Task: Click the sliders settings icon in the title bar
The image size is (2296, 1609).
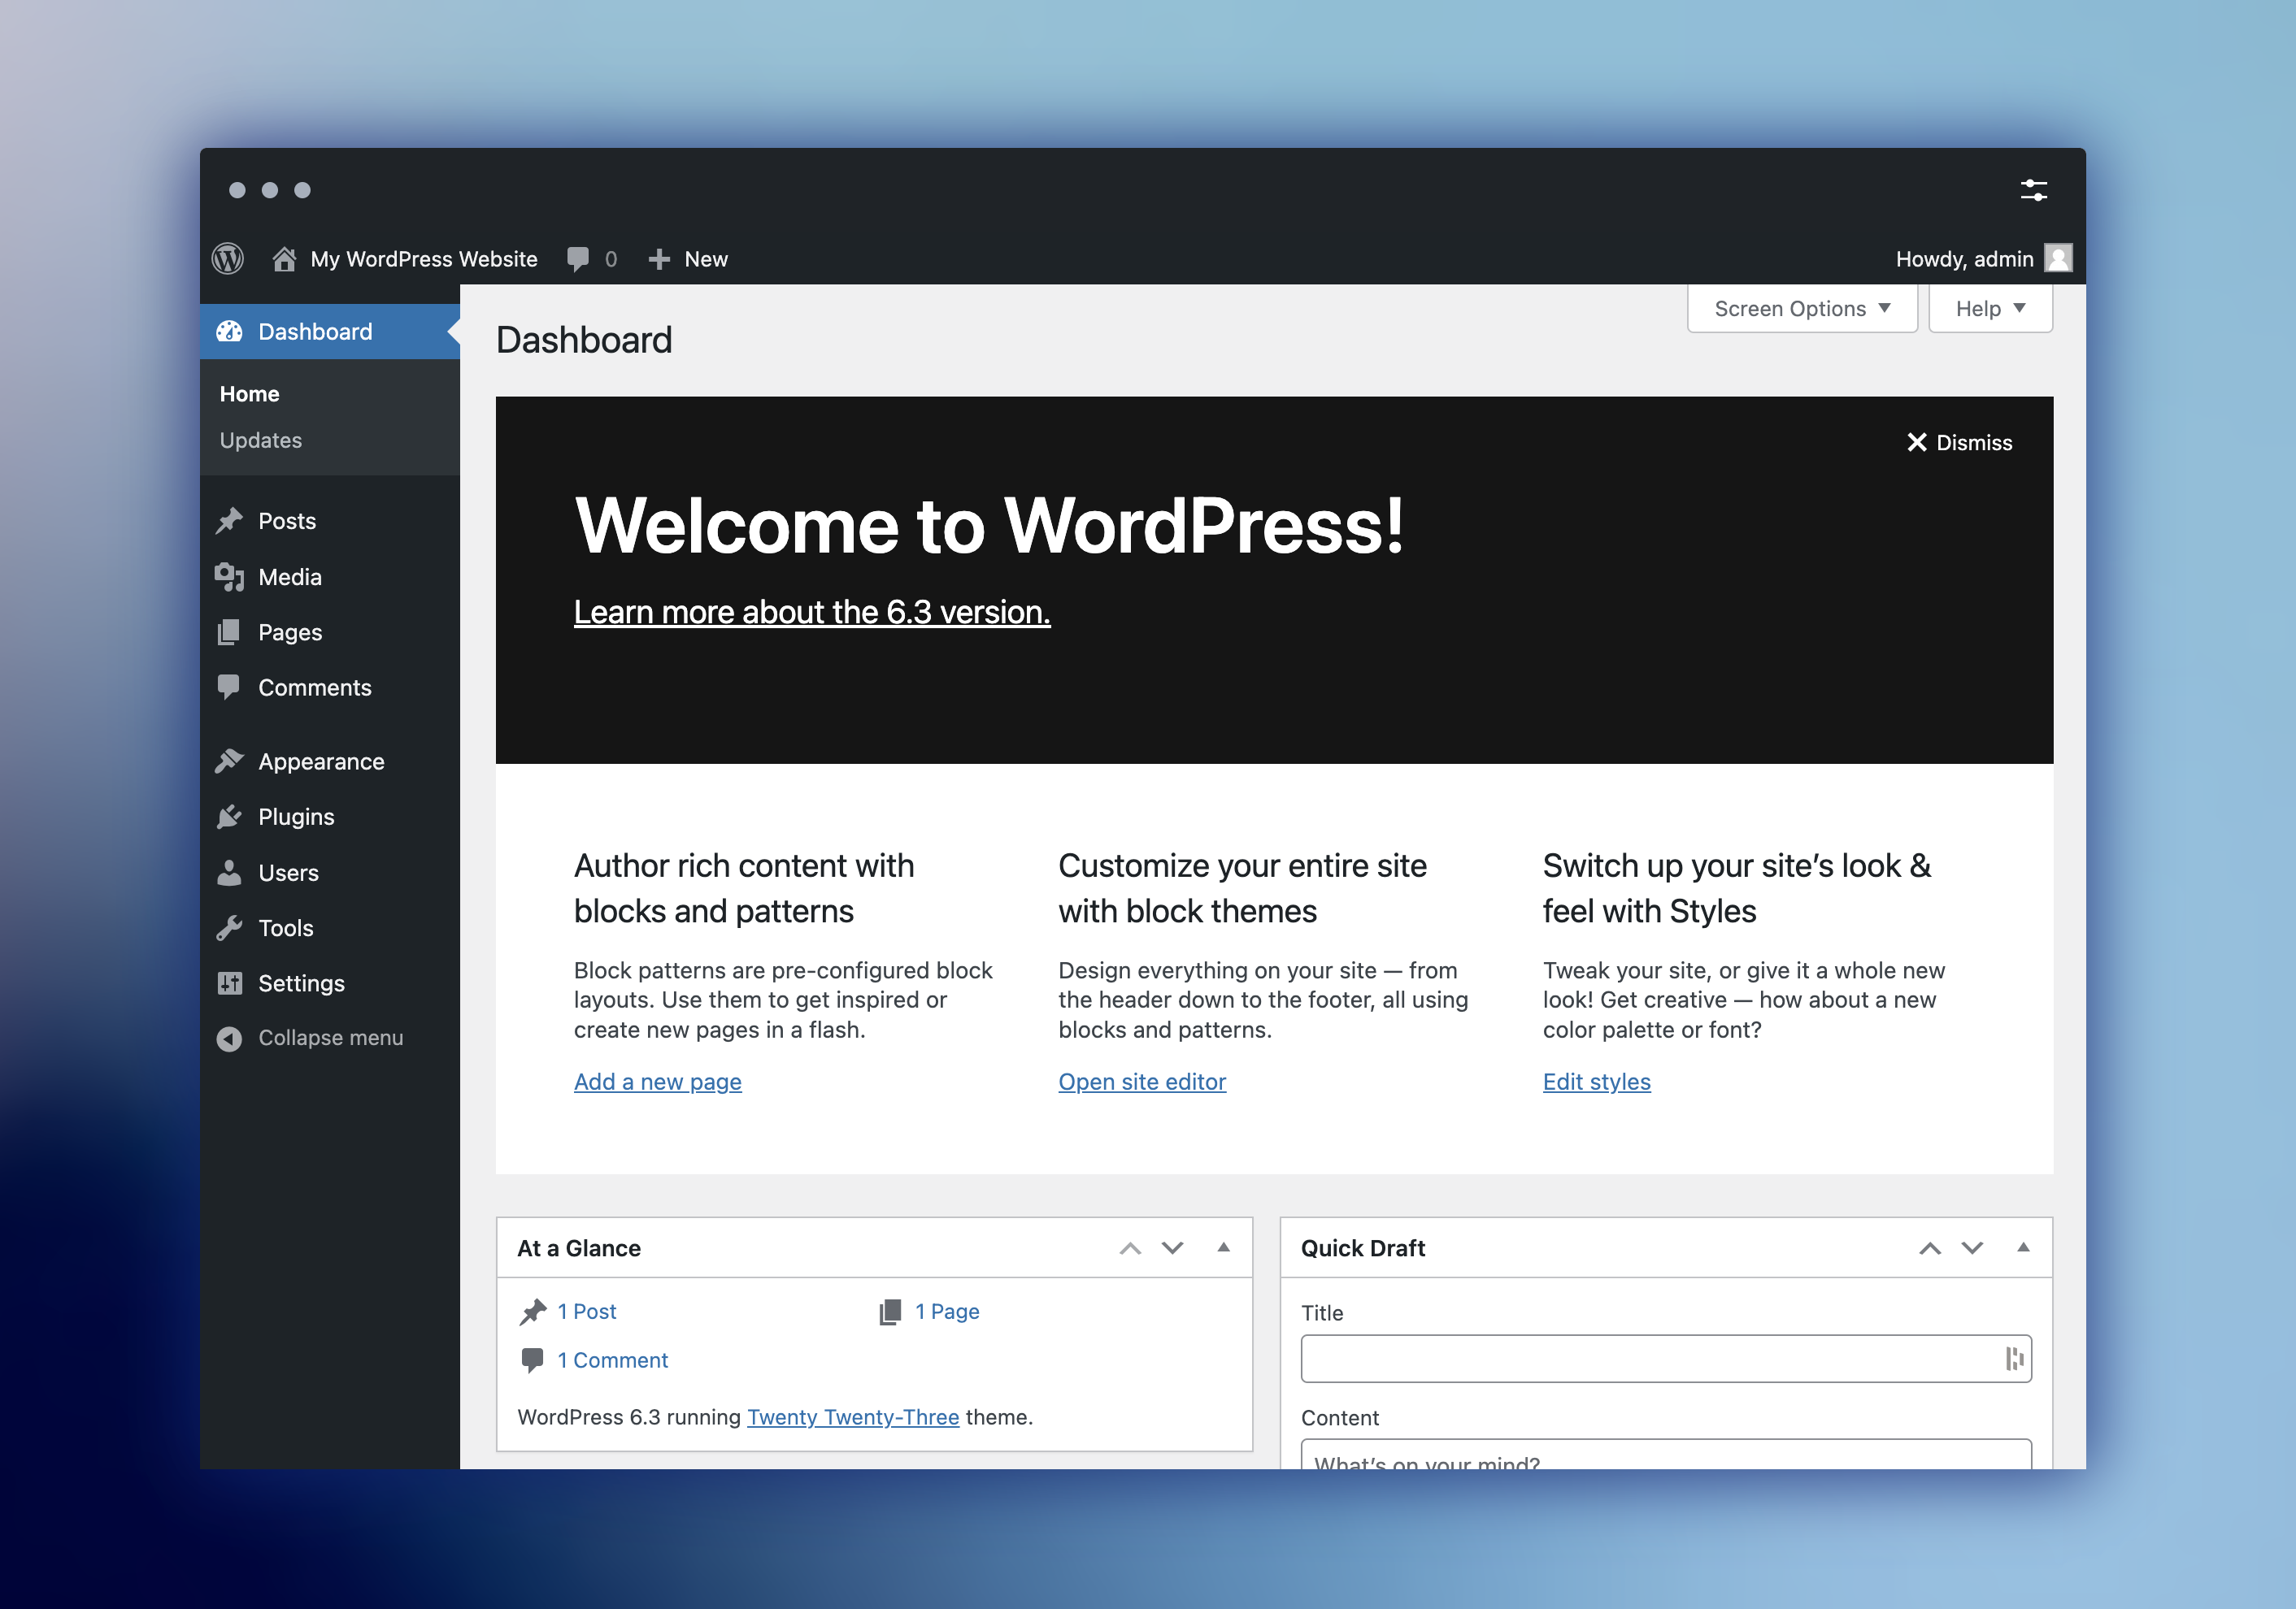Action: click(x=2033, y=190)
